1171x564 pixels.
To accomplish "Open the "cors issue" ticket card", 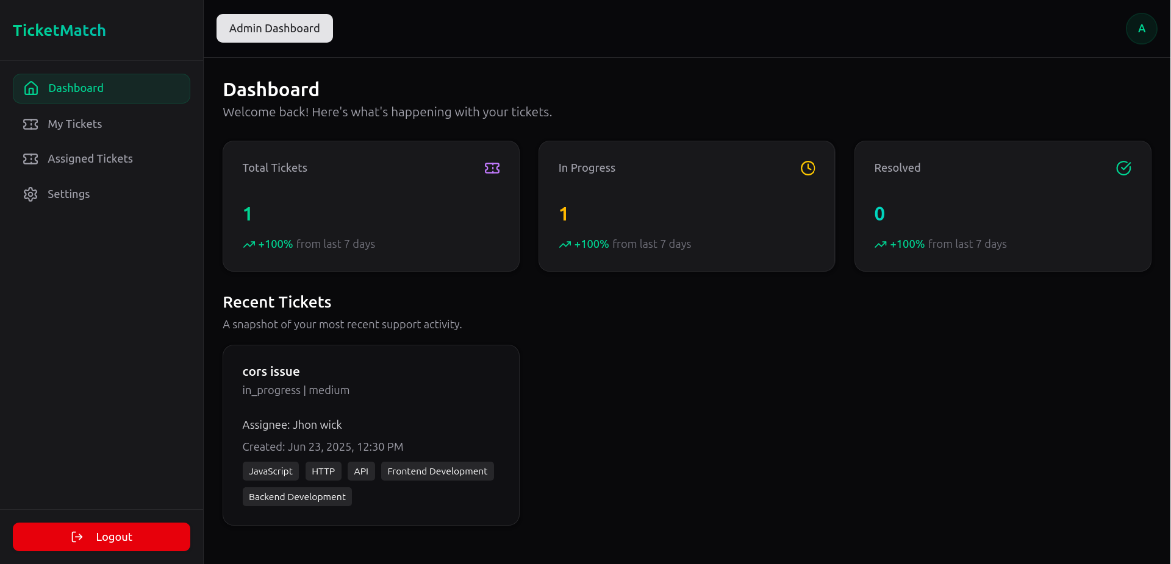I will 371,435.
